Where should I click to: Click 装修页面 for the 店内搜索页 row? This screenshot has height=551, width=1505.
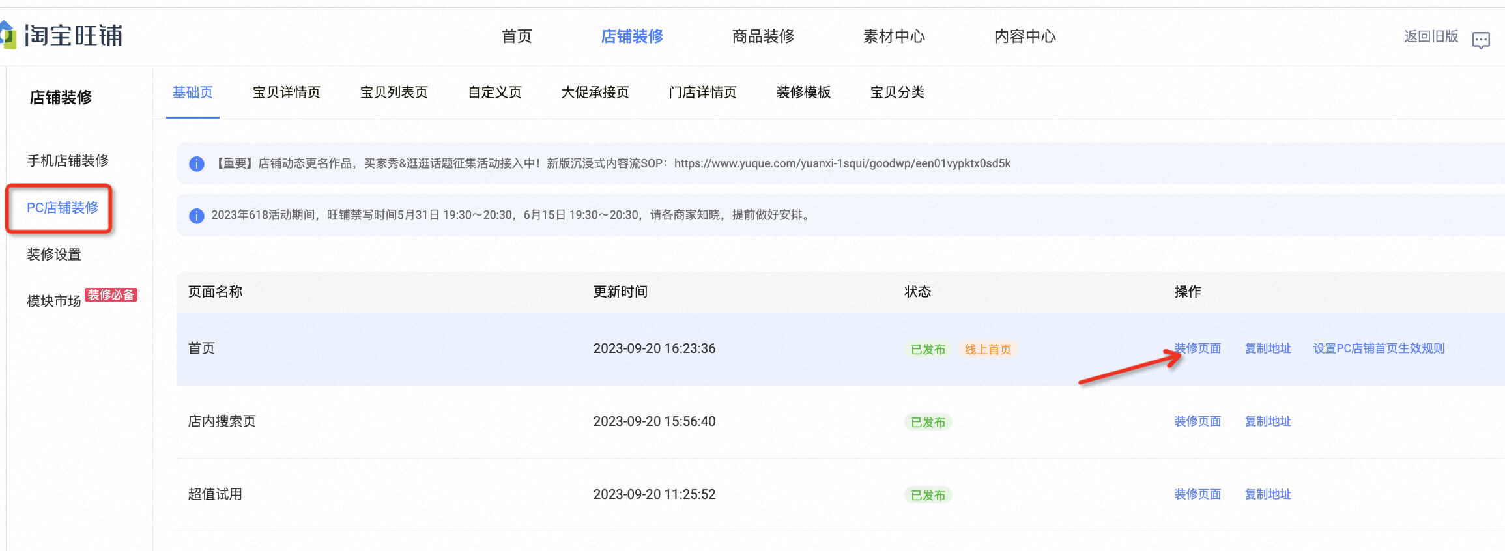pyautogui.click(x=1197, y=421)
